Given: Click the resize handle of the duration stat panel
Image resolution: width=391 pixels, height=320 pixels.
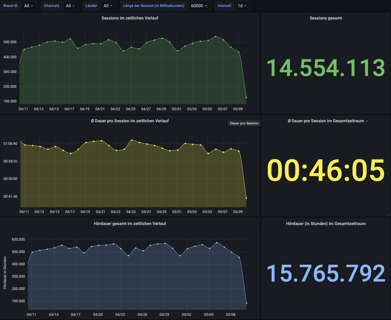Looking at the screenshot, I should (388, 214).
